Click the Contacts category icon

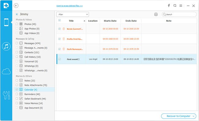point(21,52)
